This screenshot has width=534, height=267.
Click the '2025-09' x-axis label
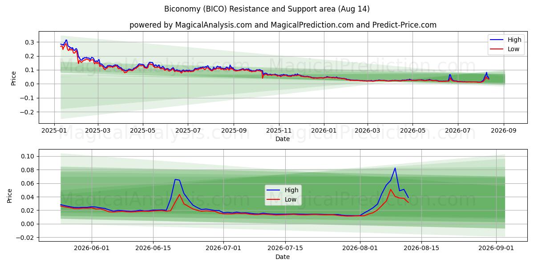pyautogui.click(x=234, y=131)
